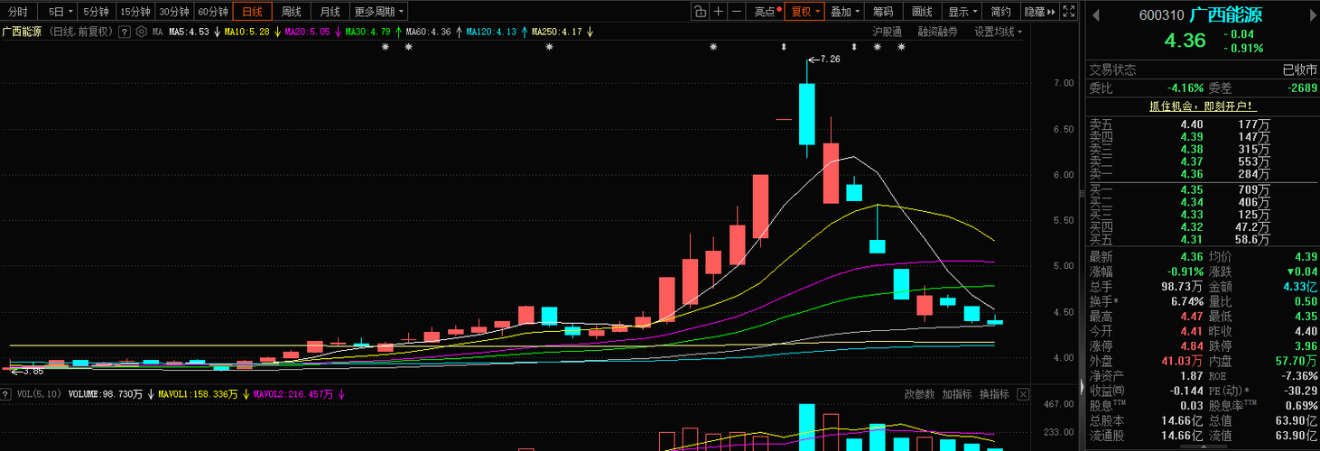Click the MA5 down arrow indicator
The image size is (1320, 451).
pyautogui.click(x=218, y=32)
